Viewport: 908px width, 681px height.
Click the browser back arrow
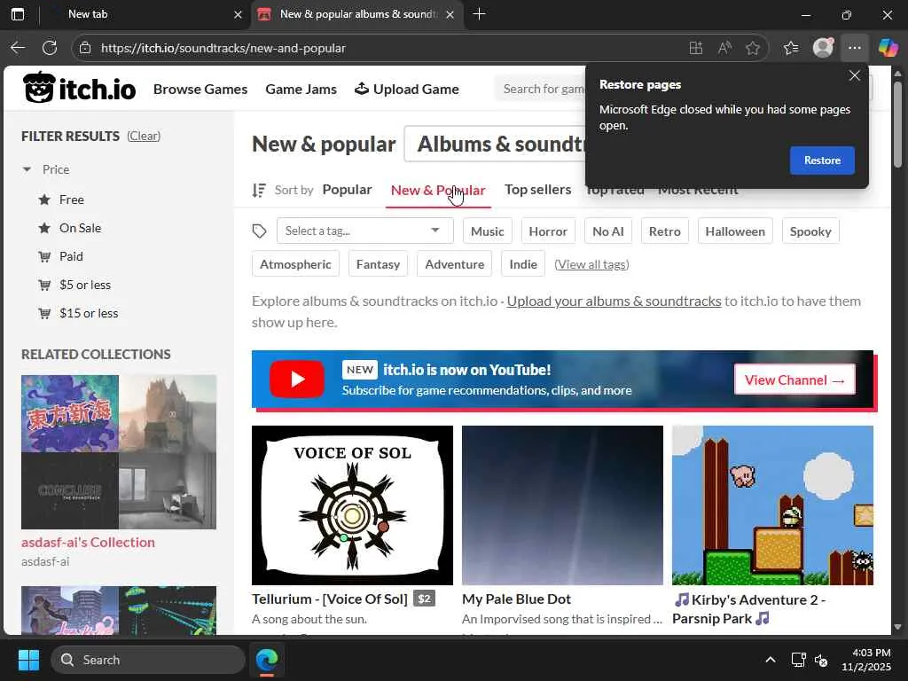[18, 48]
